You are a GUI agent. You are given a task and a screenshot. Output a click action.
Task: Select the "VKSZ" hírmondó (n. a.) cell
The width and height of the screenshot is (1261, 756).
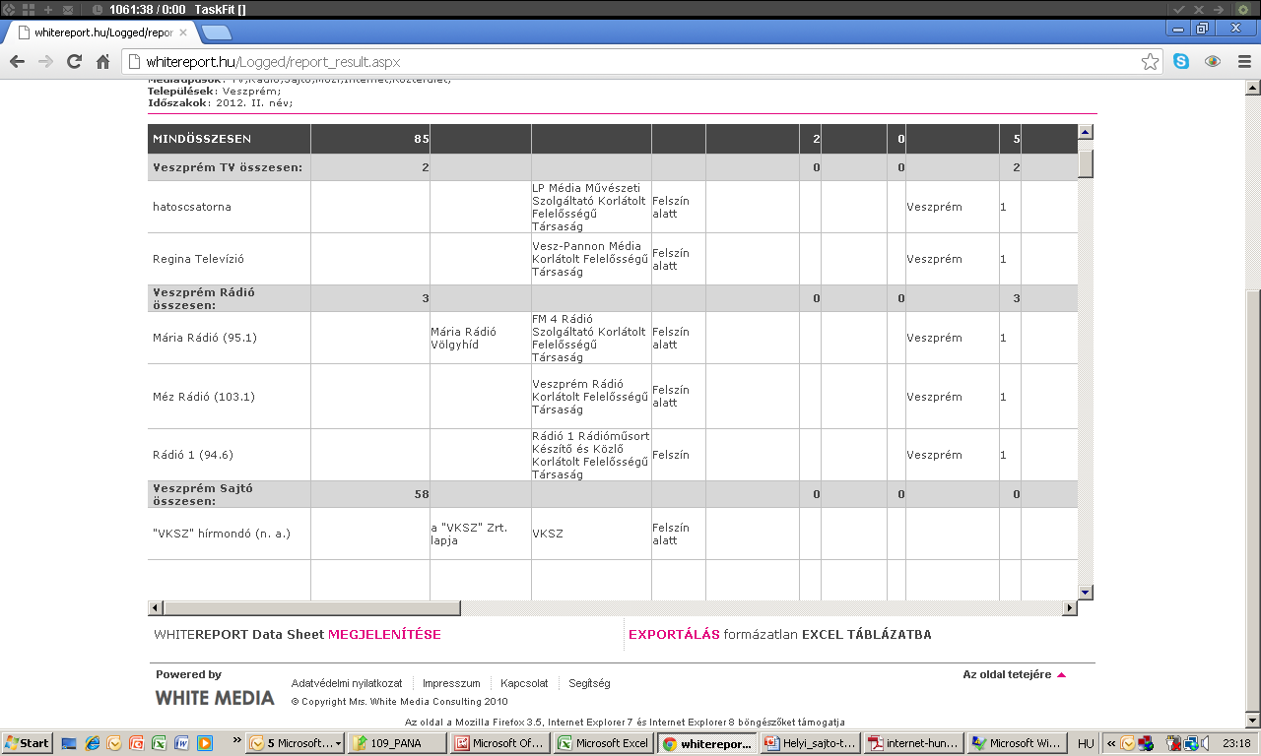pyautogui.click(x=230, y=534)
